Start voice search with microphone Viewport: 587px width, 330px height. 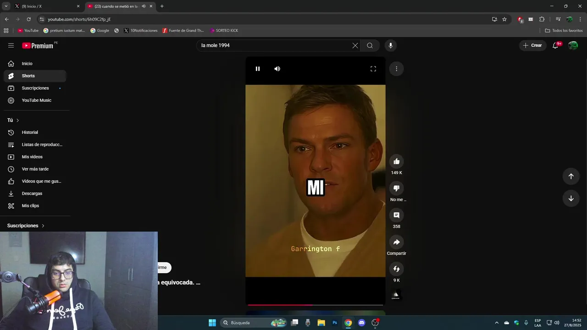click(391, 45)
